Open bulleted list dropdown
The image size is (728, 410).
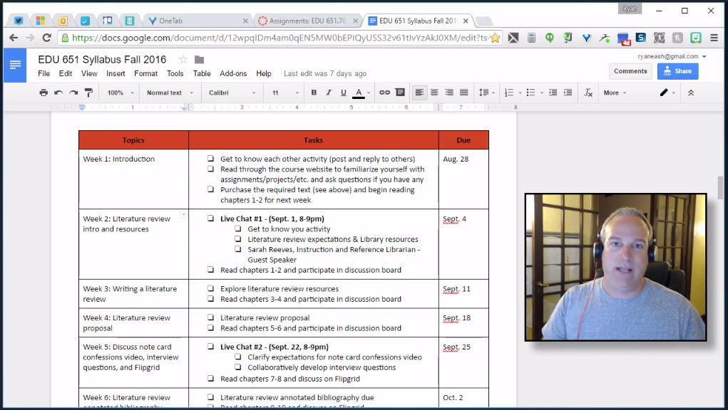(x=541, y=93)
